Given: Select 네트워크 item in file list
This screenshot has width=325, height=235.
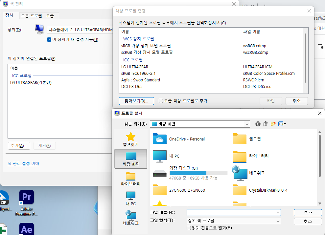Looking at the screenshot, I should pos(248,173).
